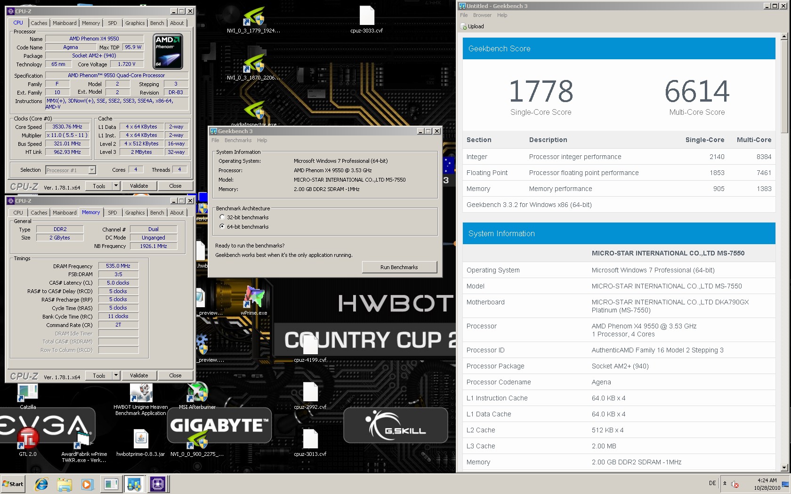Open Tools dropdown arrow in upper CPU-Z
The width and height of the screenshot is (791, 494).
pos(116,186)
